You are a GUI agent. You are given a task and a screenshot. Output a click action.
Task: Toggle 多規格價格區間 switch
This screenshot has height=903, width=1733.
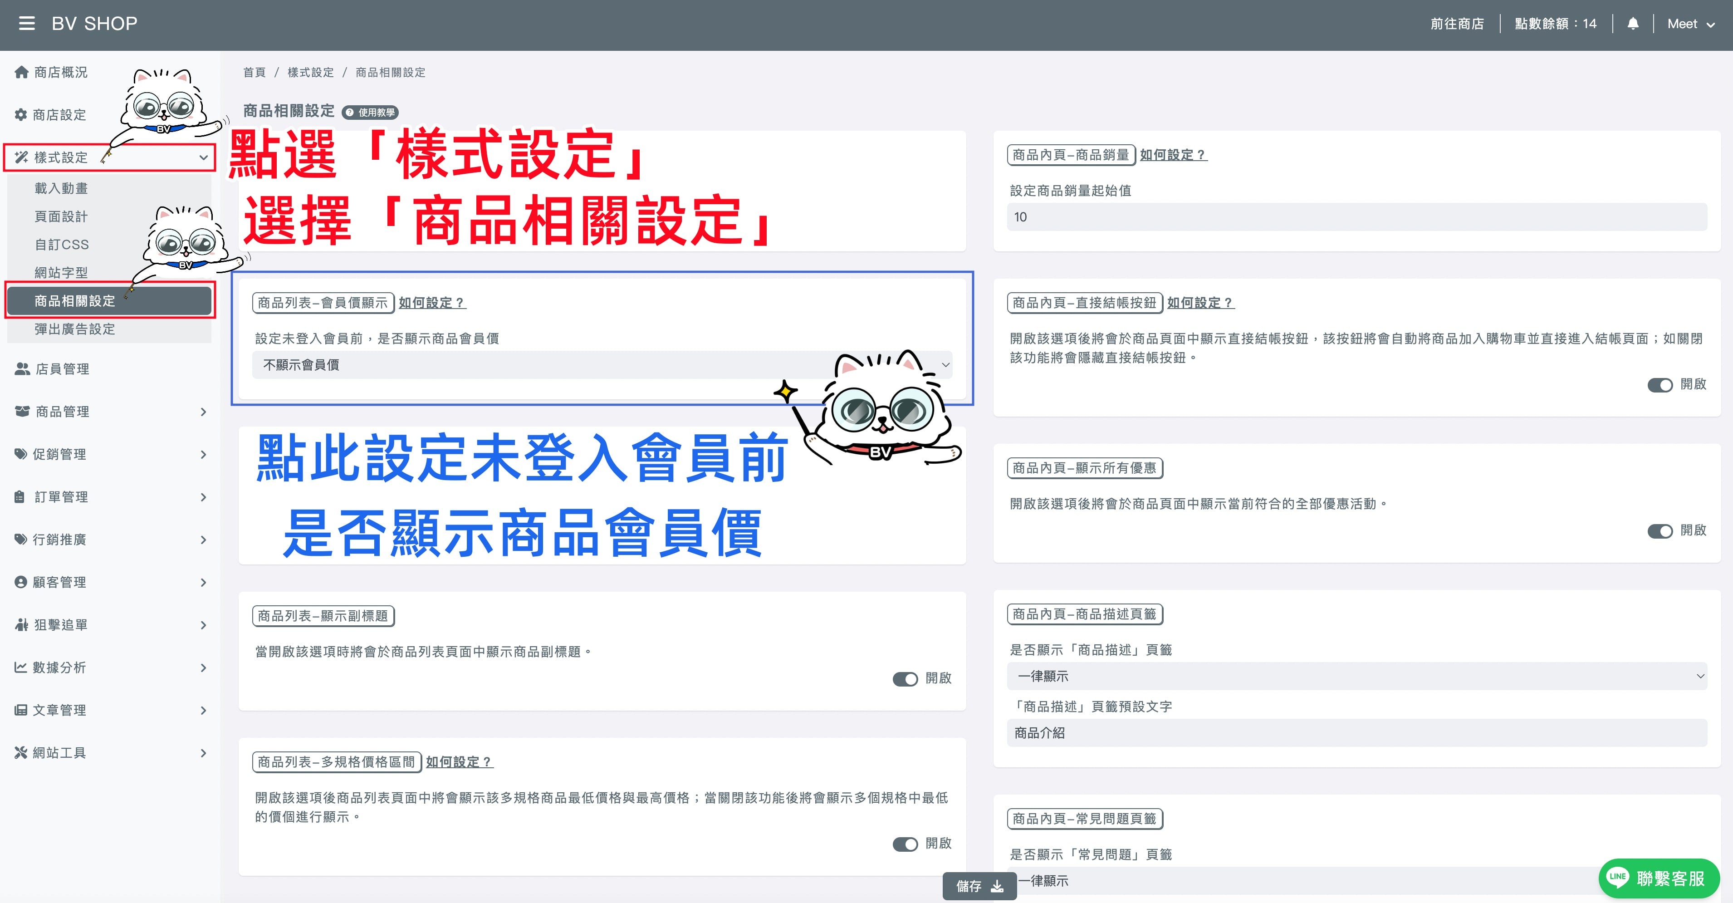pyautogui.click(x=905, y=844)
